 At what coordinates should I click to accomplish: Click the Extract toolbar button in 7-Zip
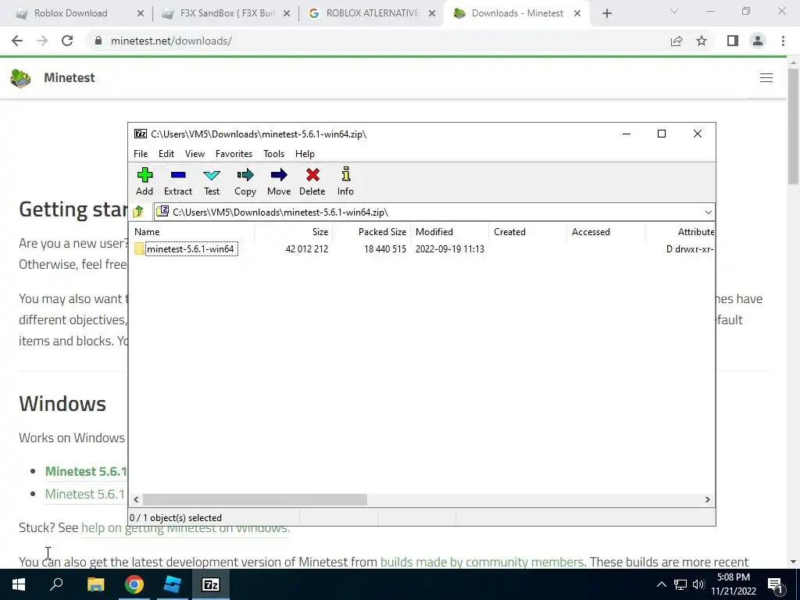point(178,181)
